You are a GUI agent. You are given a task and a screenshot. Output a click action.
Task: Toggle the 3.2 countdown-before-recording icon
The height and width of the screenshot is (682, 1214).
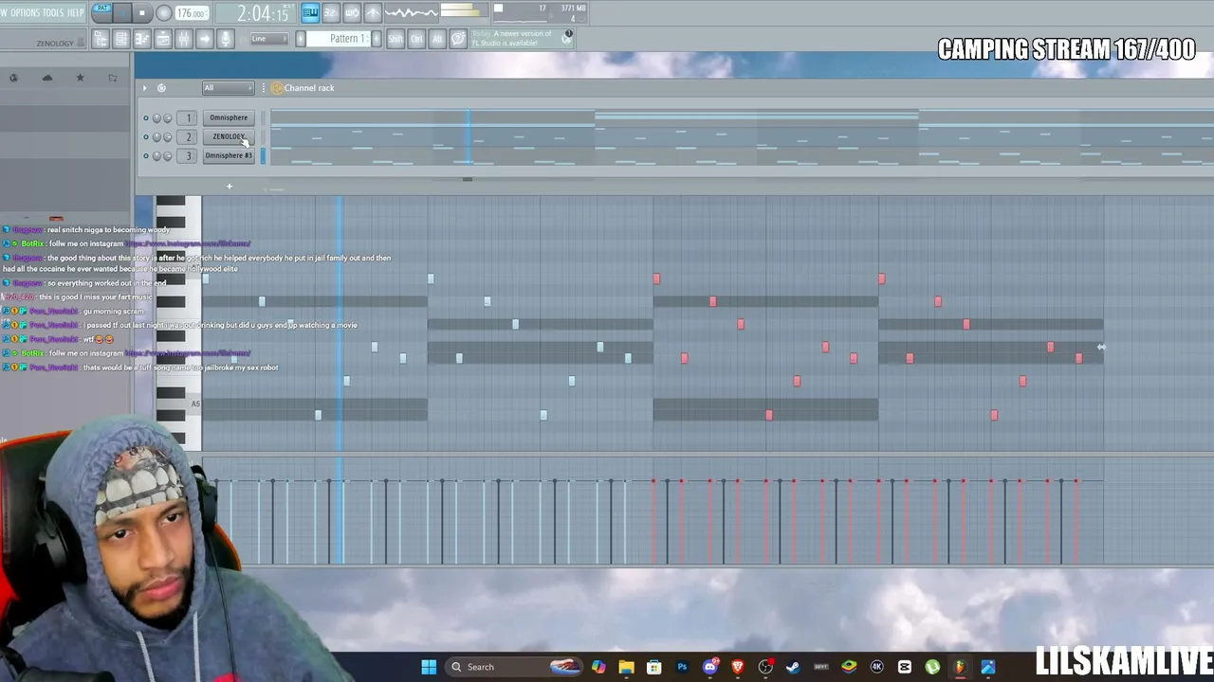(x=331, y=12)
